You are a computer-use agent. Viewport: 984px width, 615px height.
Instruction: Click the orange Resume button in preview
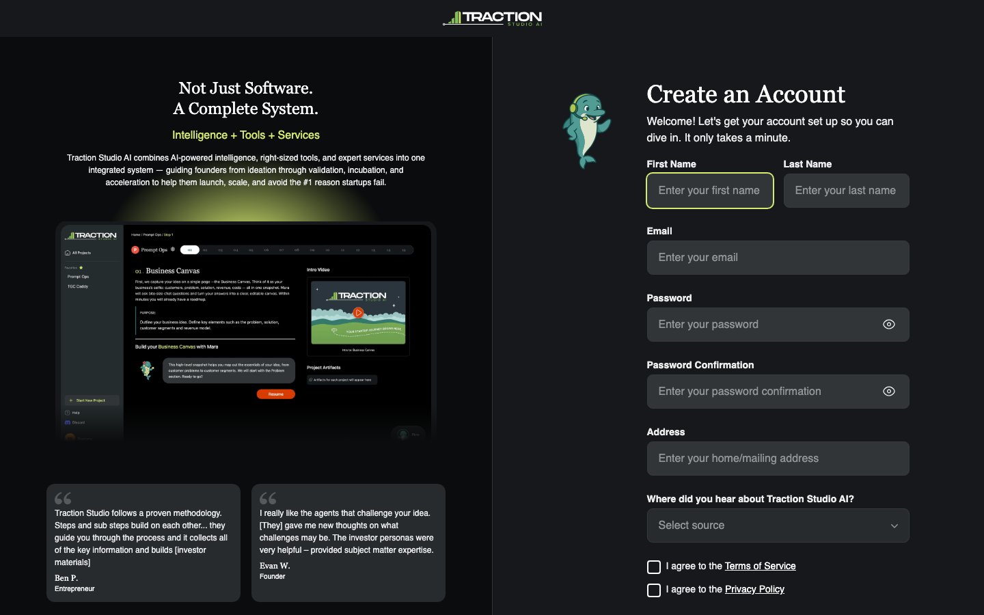tap(276, 394)
